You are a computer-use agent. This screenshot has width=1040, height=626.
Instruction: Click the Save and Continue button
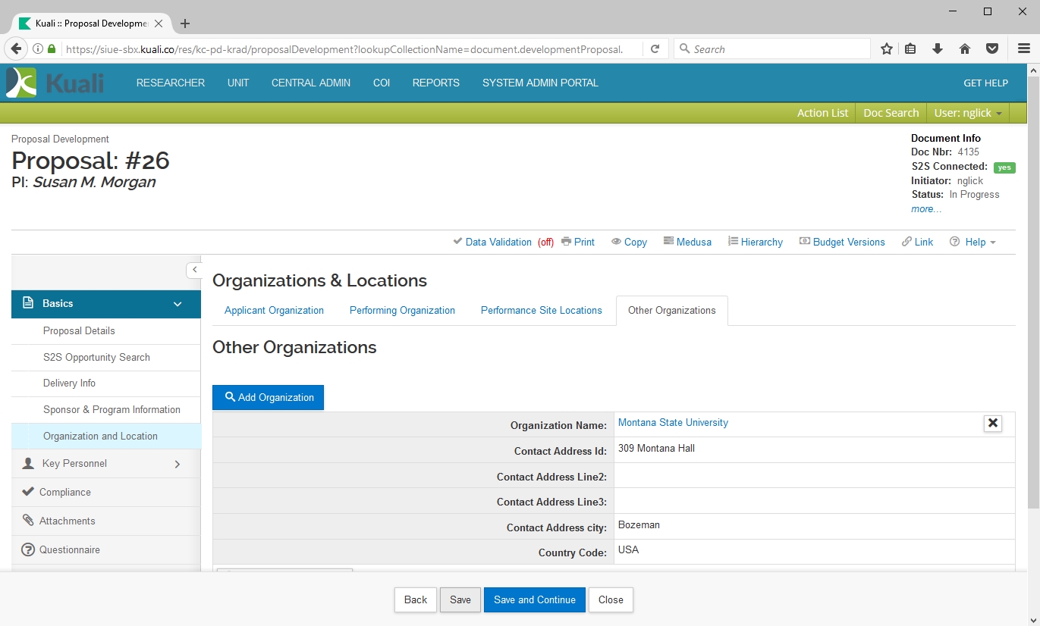(x=534, y=600)
